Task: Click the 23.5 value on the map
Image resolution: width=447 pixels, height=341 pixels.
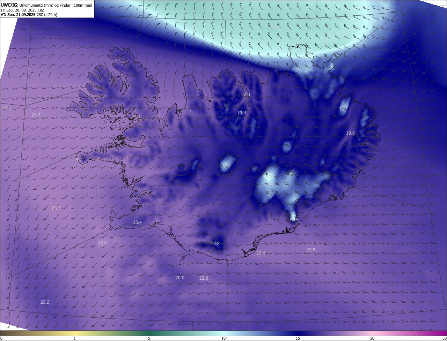Action: click(x=311, y=250)
